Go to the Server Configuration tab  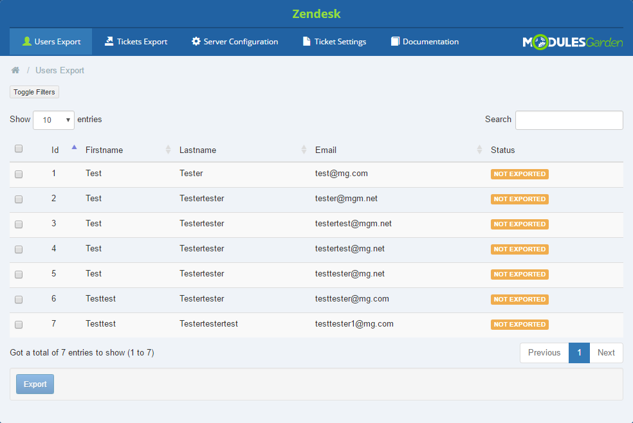(235, 42)
